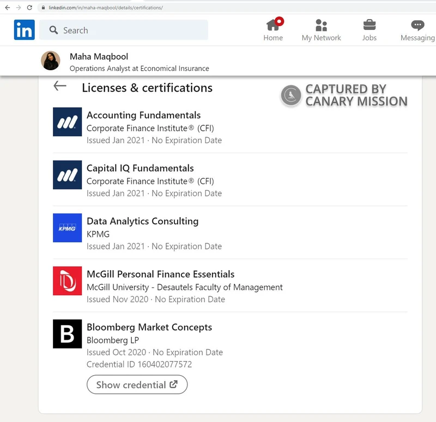Select the KPMG logo for Data Analytics Consulting
436x422 pixels.
coord(67,228)
